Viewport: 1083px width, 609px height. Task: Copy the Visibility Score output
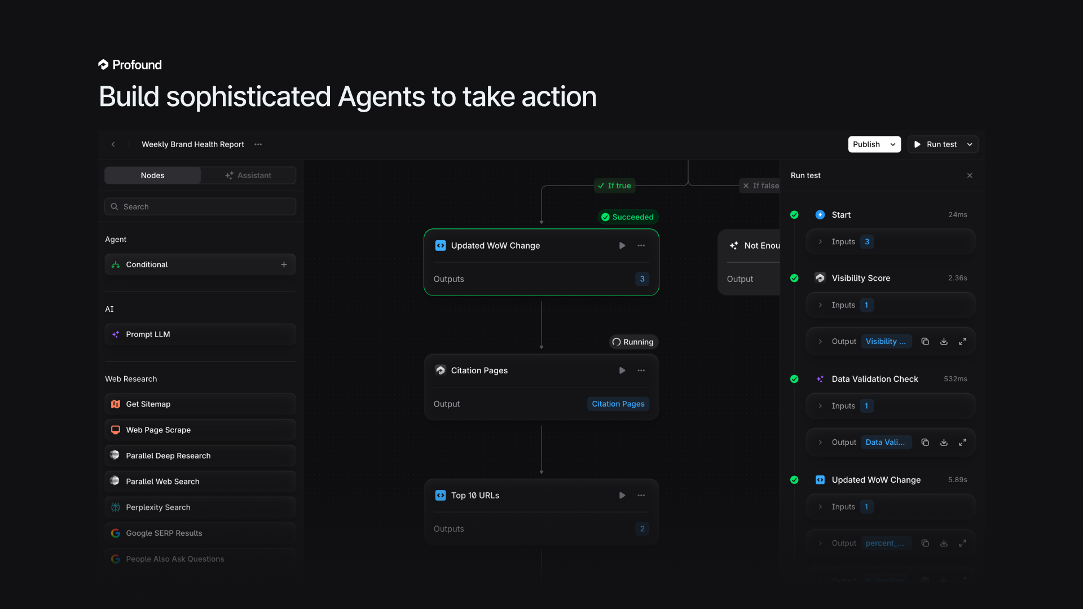925,342
